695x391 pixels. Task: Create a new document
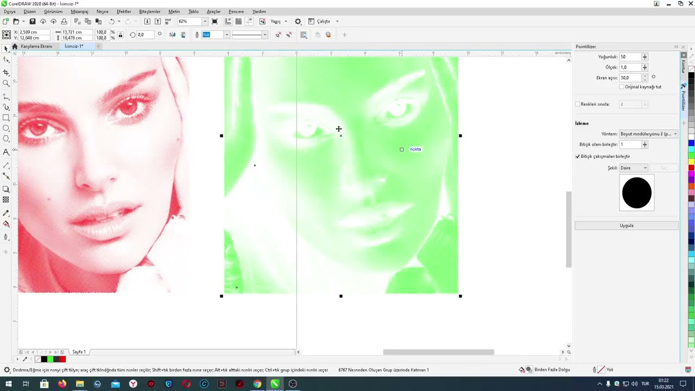5,21
